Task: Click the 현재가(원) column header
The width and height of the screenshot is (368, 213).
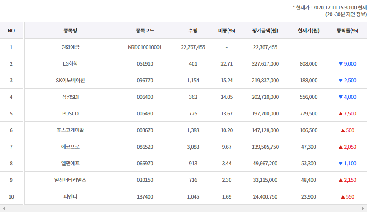Action: point(308,31)
